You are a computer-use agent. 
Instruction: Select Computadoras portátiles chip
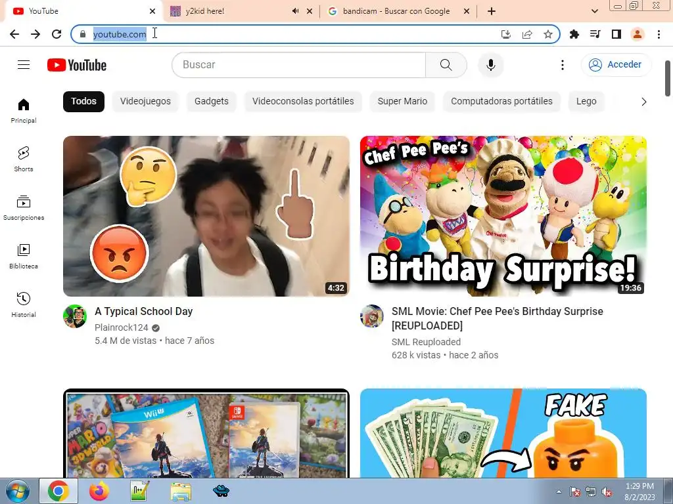[x=501, y=102]
